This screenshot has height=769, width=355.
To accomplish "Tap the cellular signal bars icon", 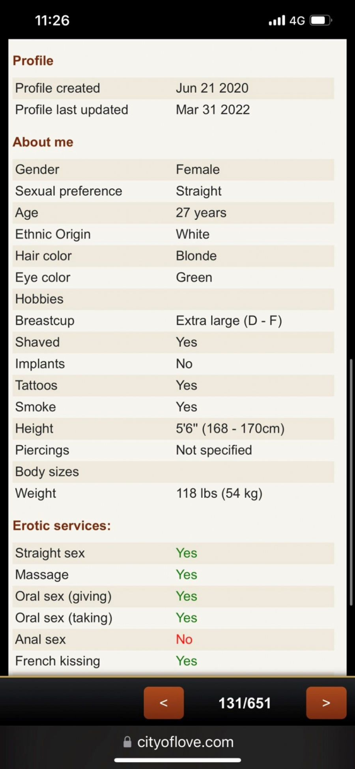I will coord(277,21).
